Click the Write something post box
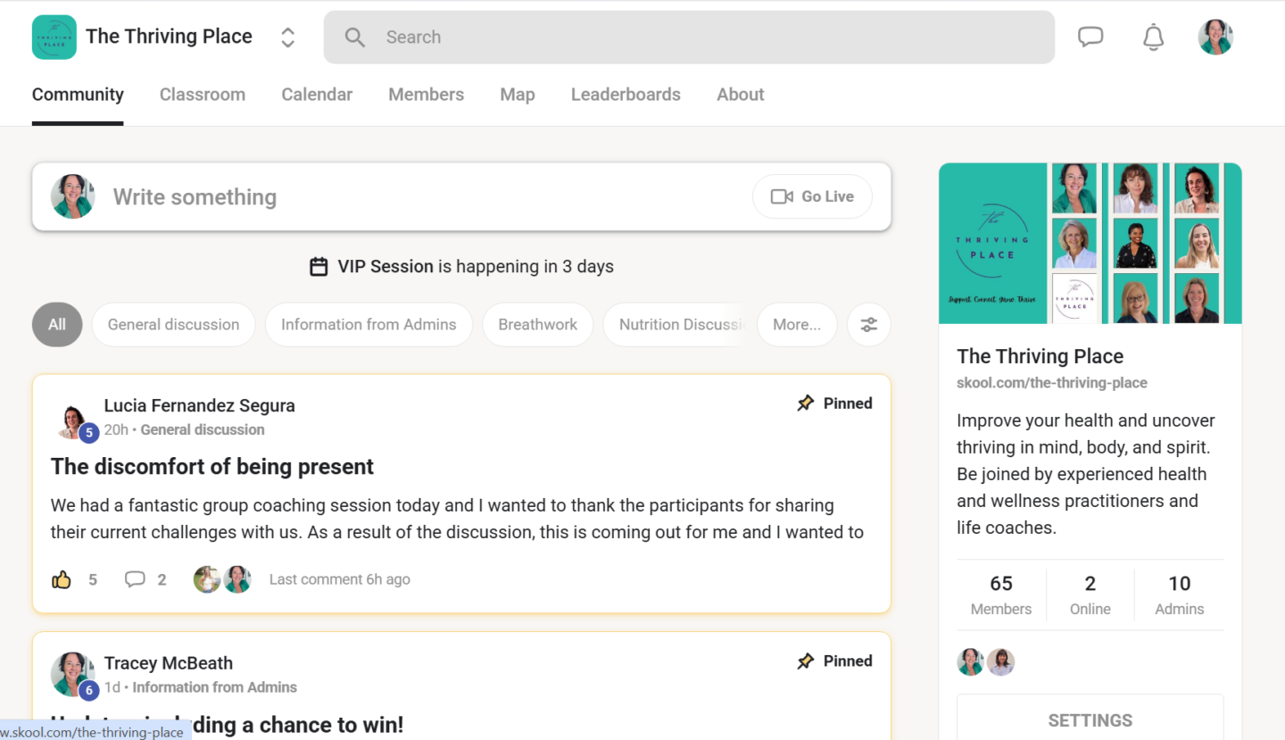Screen dimensions: 1285x740 [x=461, y=196]
